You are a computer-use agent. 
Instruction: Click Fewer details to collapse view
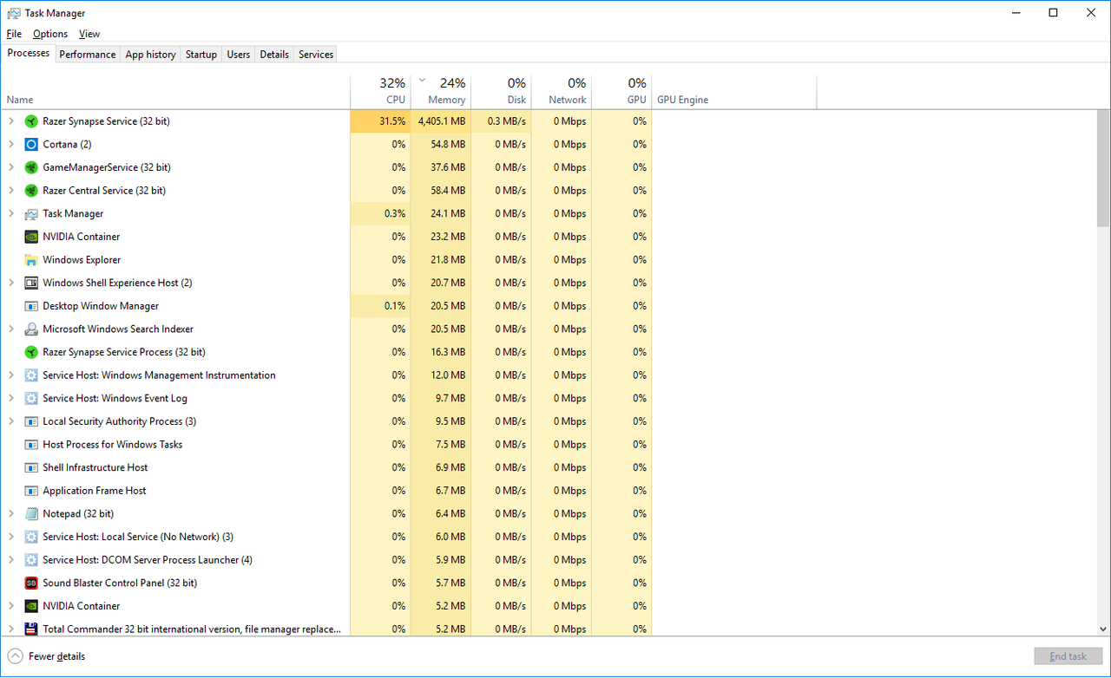tap(48, 656)
